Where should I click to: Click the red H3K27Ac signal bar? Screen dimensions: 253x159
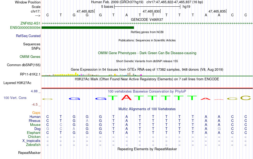(x=147, y=88)
